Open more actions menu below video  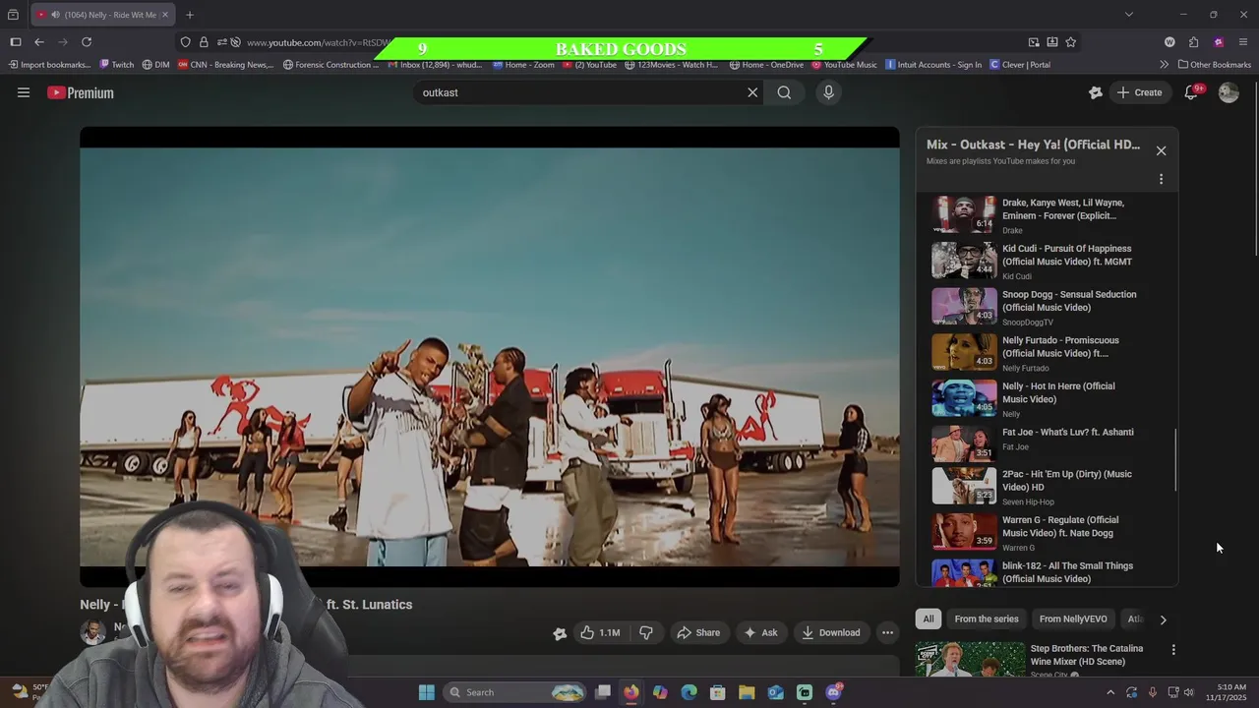[x=887, y=632]
